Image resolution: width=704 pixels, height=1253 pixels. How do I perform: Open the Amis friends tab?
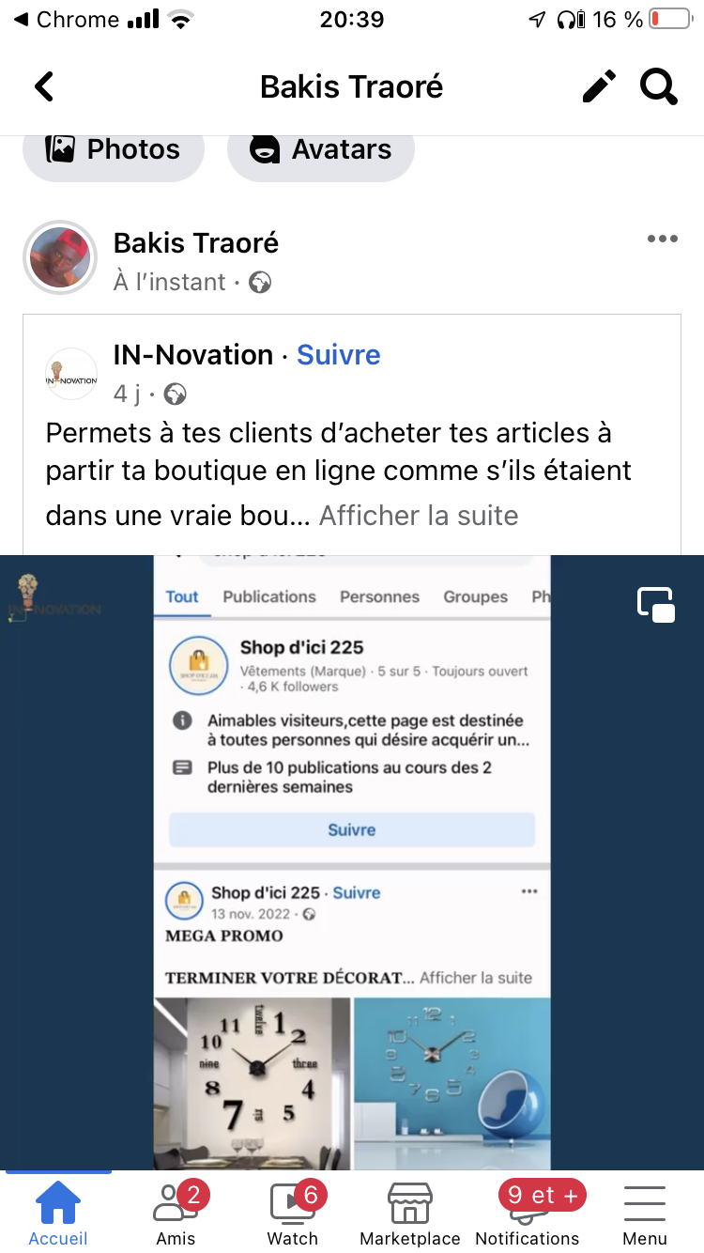[176, 1213]
